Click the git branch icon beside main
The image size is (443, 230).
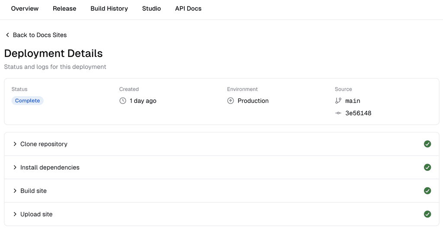point(338,101)
